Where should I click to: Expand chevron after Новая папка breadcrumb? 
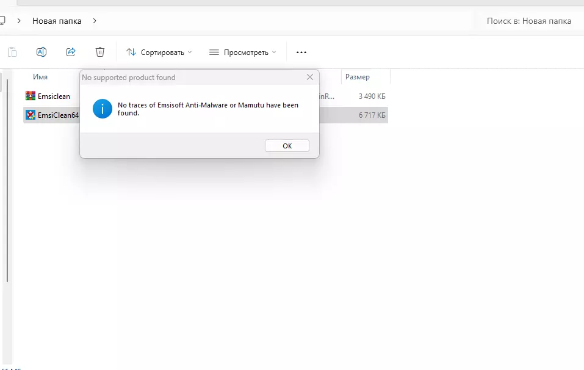(x=95, y=21)
